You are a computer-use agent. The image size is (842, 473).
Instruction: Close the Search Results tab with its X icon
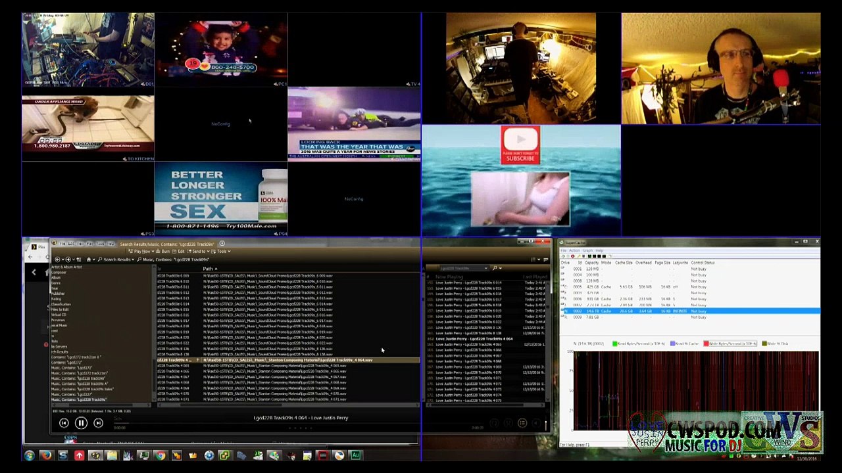[x=222, y=244]
